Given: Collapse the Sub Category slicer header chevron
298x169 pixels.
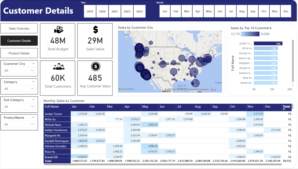Looking at the screenshot, I should (33, 100).
